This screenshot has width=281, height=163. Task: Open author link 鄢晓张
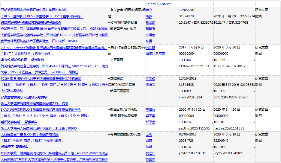tap(150, 29)
